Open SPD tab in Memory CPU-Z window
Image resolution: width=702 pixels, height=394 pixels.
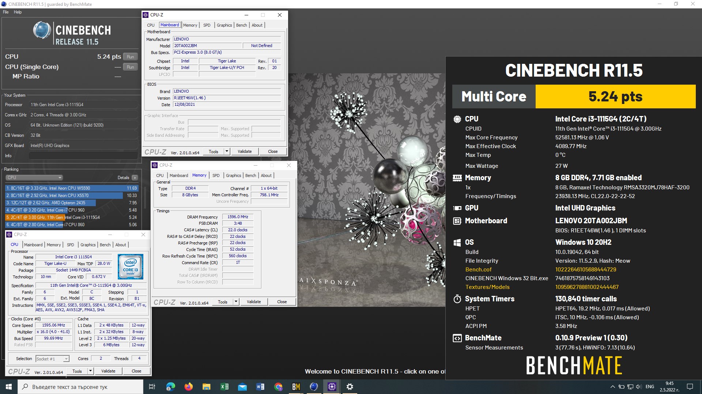click(216, 175)
